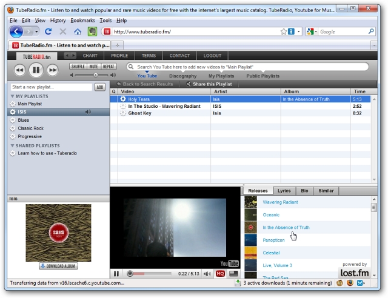388x298 pixels.
Task: Open the active downloads status icon
Action: click(238, 282)
